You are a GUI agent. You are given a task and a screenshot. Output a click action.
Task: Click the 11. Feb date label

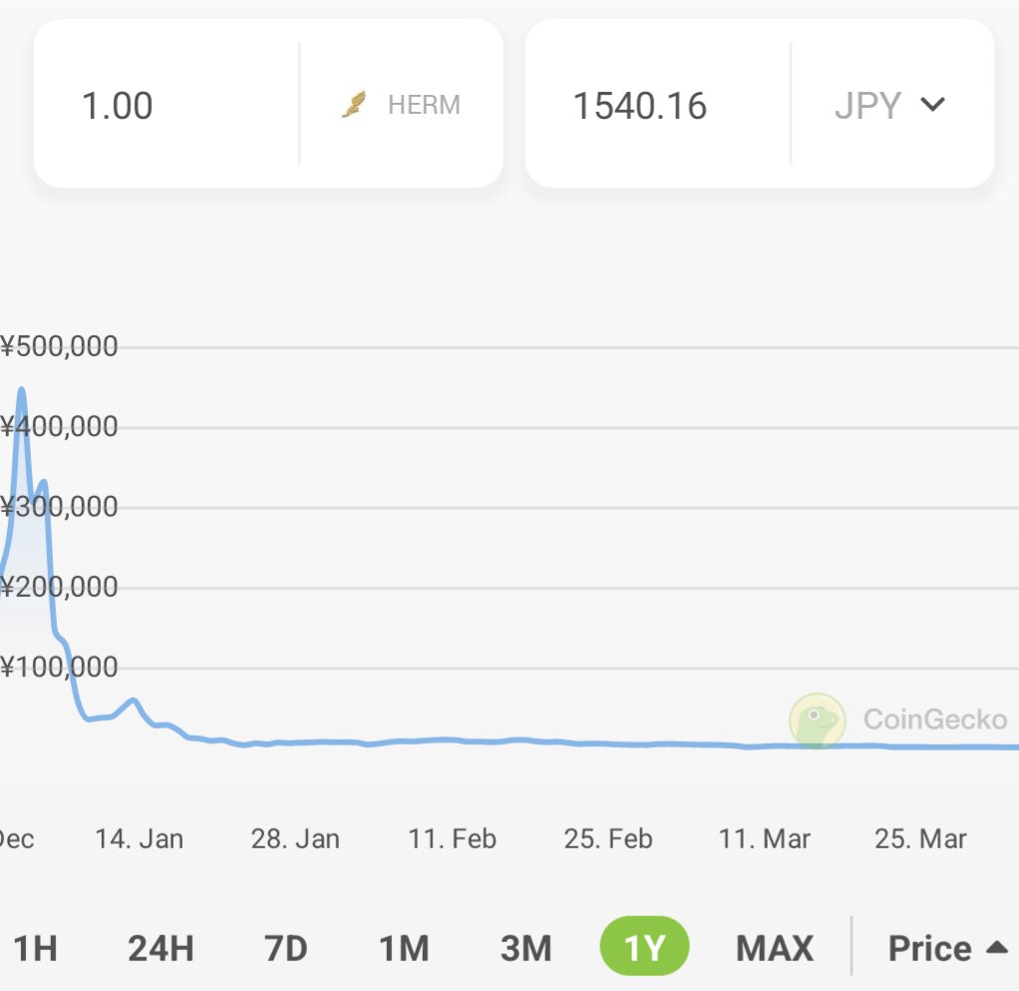[x=453, y=838]
